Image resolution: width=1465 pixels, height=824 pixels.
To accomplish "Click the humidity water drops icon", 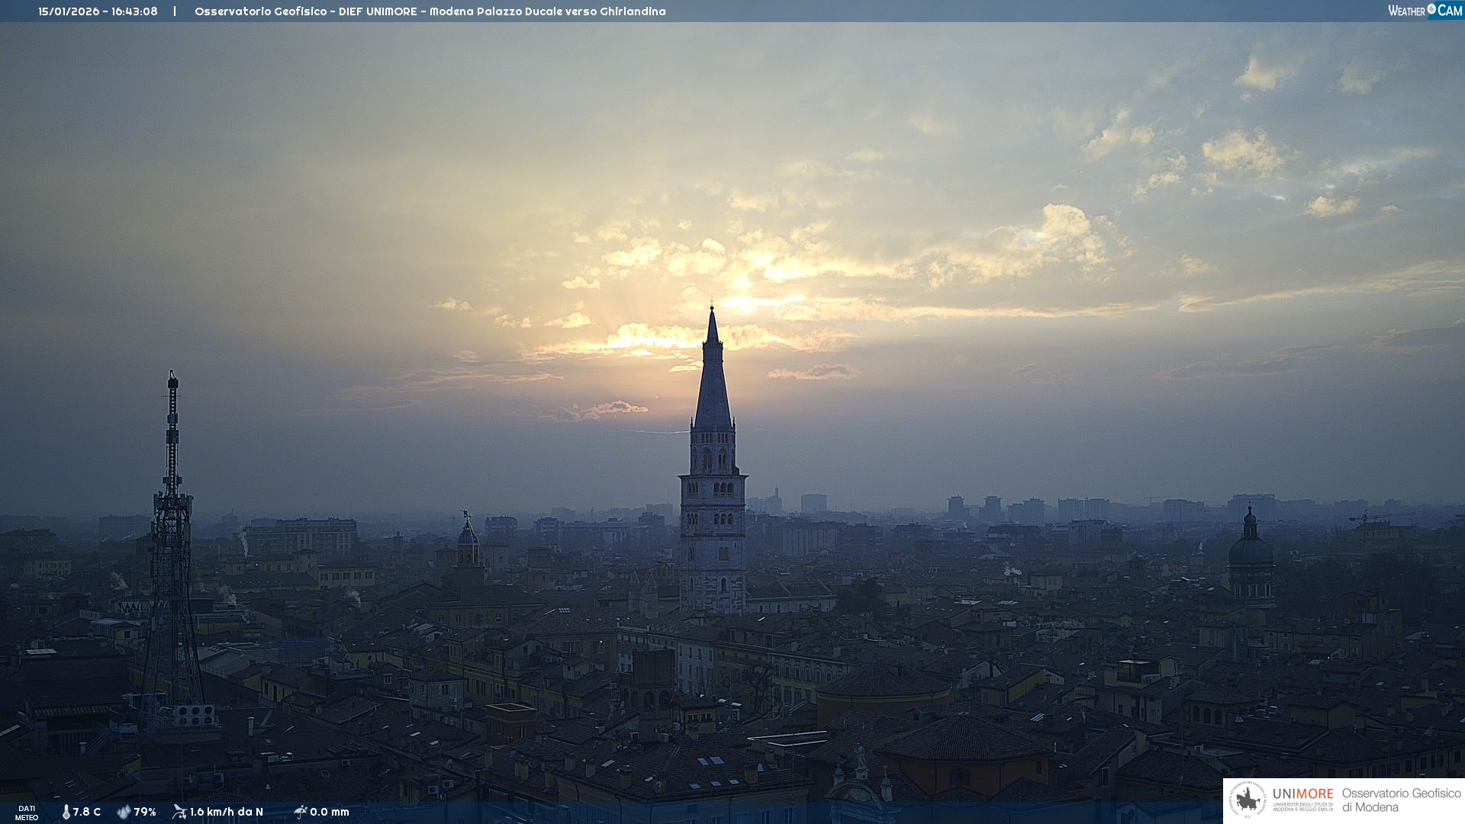I will pyautogui.click(x=124, y=812).
